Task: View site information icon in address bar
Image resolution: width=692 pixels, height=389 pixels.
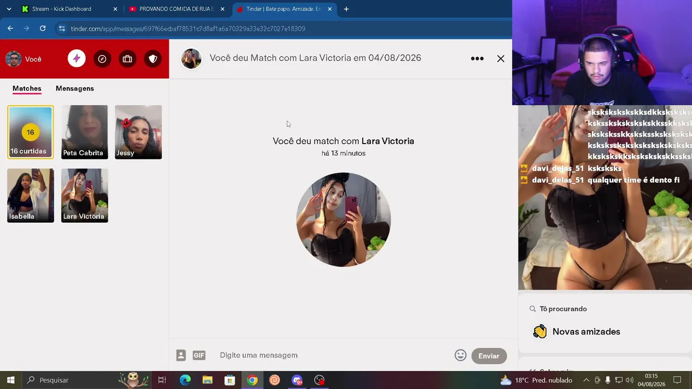Action: (x=62, y=29)
